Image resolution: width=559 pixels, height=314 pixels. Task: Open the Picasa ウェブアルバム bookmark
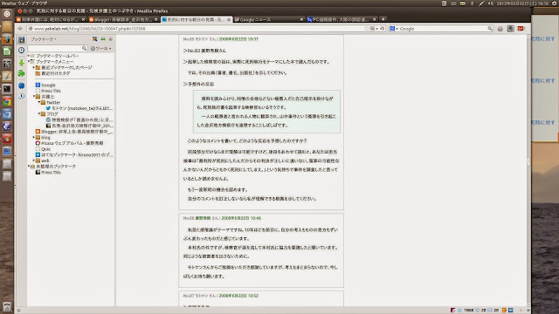tap(70, 143)
